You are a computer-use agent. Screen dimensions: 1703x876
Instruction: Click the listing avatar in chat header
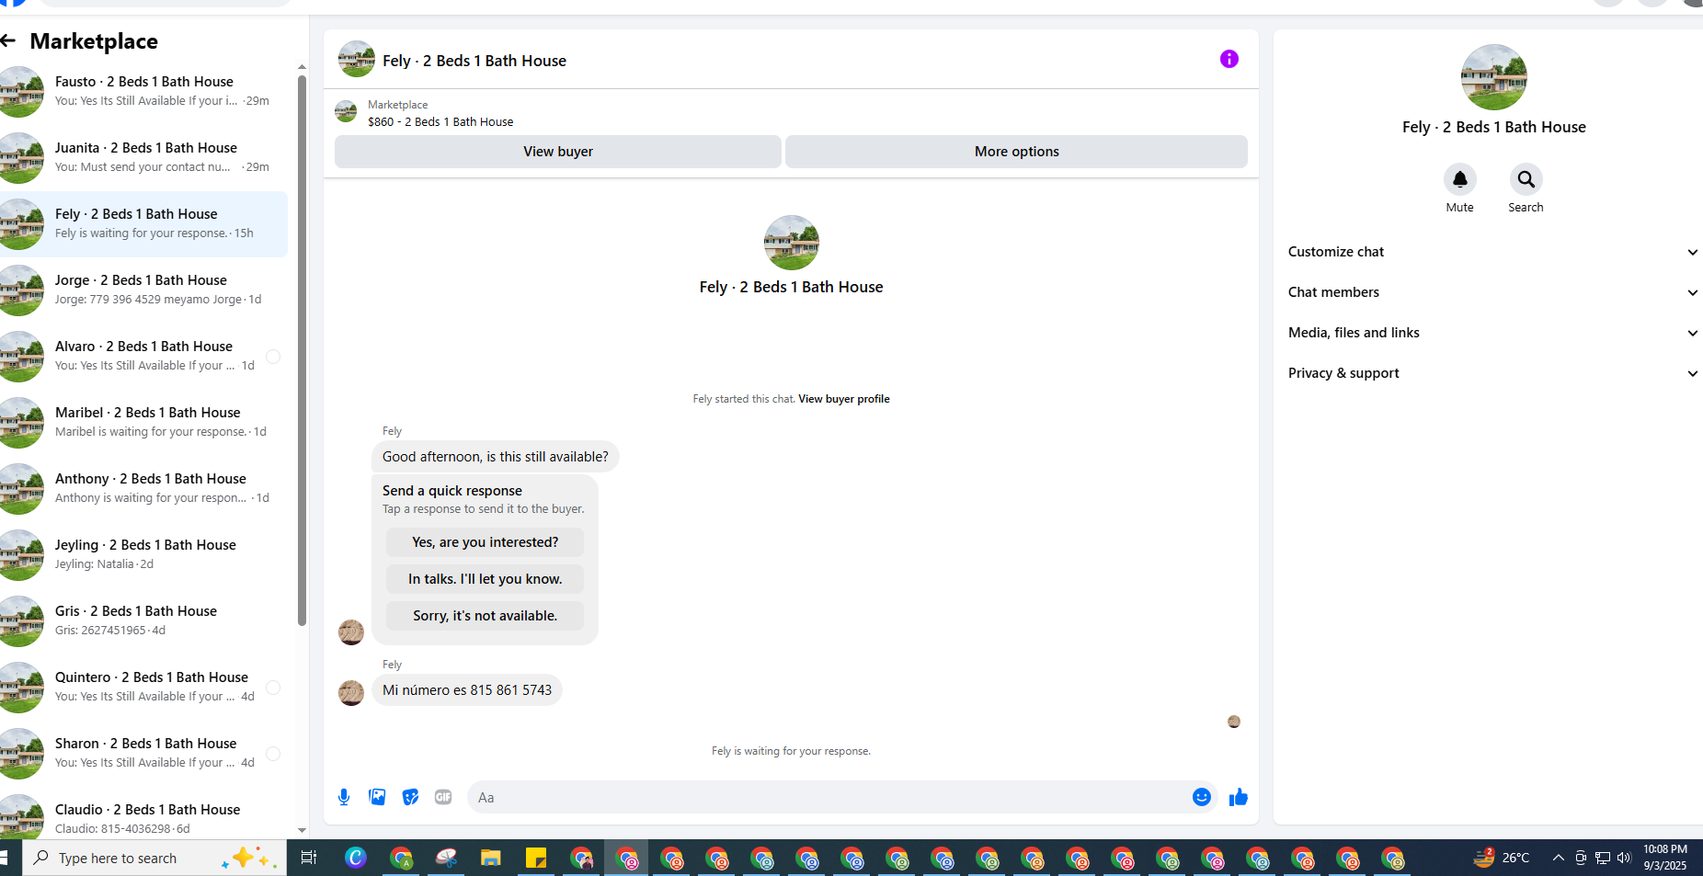click(357, 60)
